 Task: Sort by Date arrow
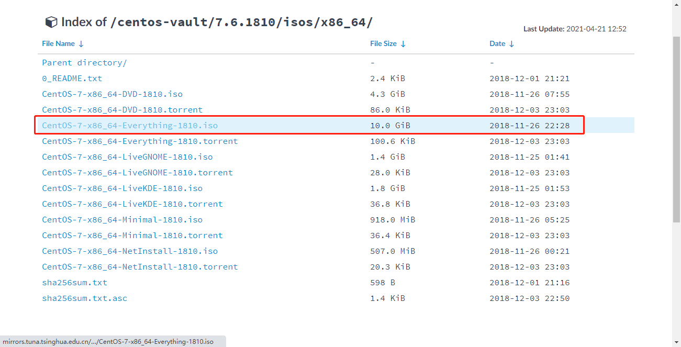click(511, 44)
